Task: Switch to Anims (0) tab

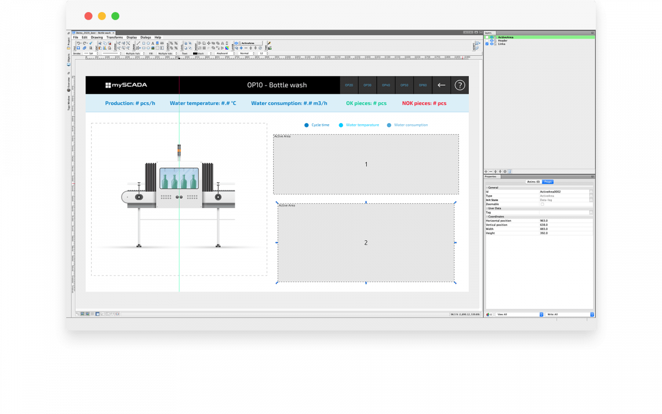Action: click(x=533, y=182)
